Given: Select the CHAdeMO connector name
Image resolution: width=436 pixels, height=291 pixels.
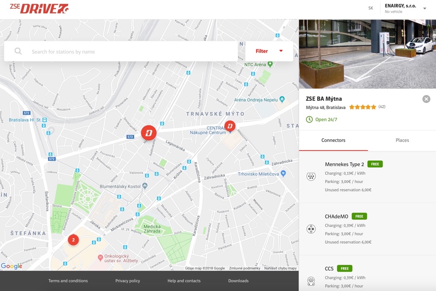Looking at the screenshot, I should pyautogui.click(x=337, y=216).
